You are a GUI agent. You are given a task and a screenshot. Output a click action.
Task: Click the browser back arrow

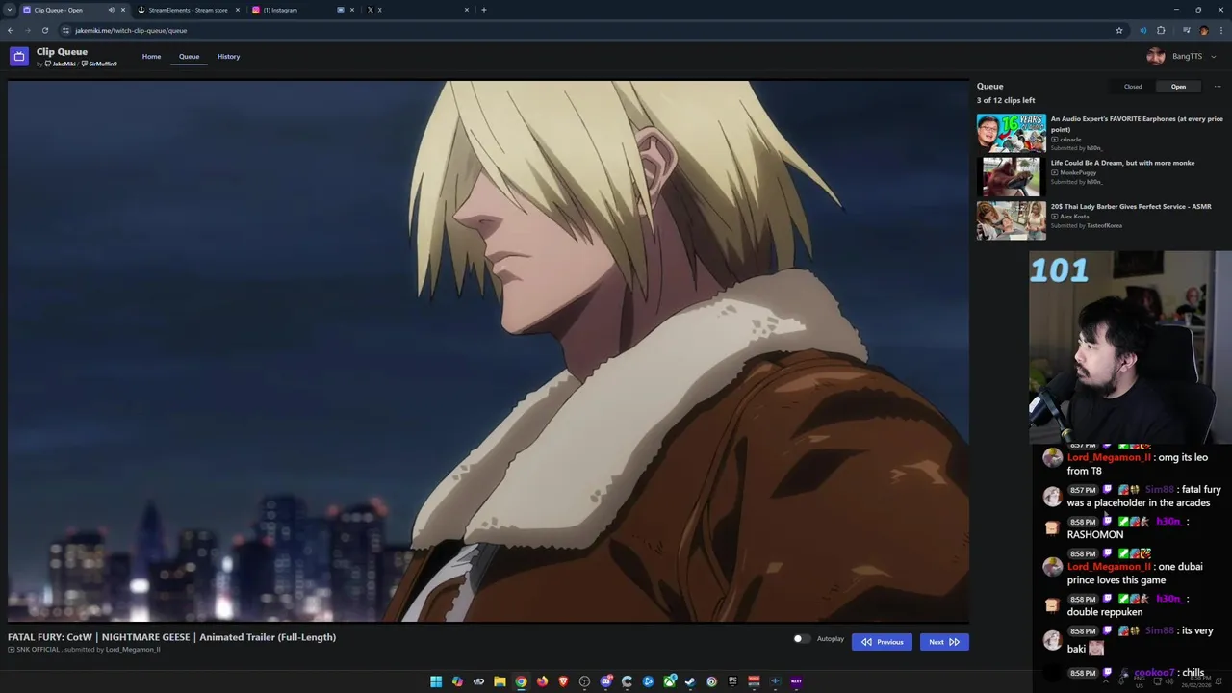(11, 30)
